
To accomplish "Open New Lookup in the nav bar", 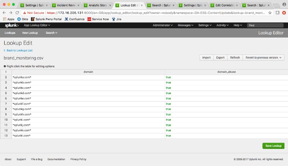I will tap(30, 33).
